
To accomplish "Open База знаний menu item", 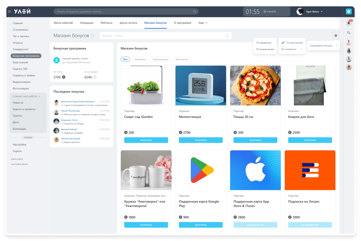I will 20,62.
